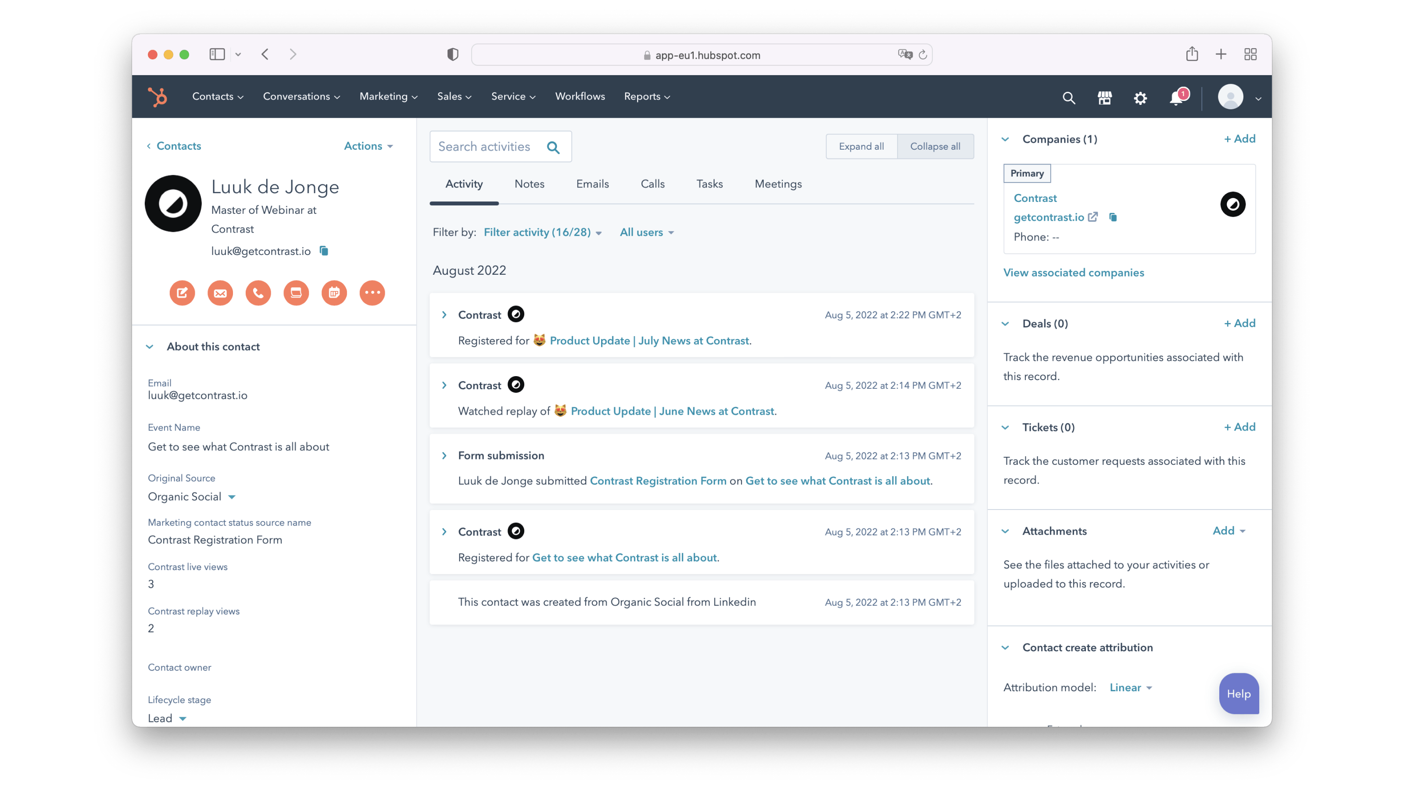
Task: Open View associated companies link
Action: coord(1073,273)
